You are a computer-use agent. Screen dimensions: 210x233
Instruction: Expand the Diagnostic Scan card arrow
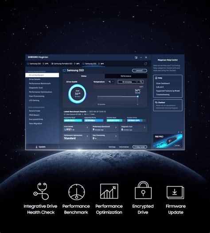(144, 127)
